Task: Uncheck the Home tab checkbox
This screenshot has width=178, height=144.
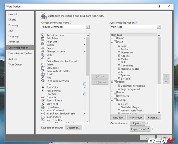Action: click(x=115, y=38)
